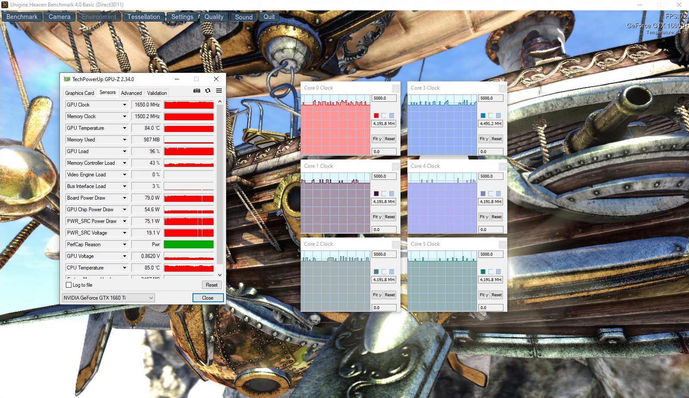This screenshot has width=689, height=398.
Task: Click the GPU-Z sensor list scroll-up arrow
Action: point(220,102)
